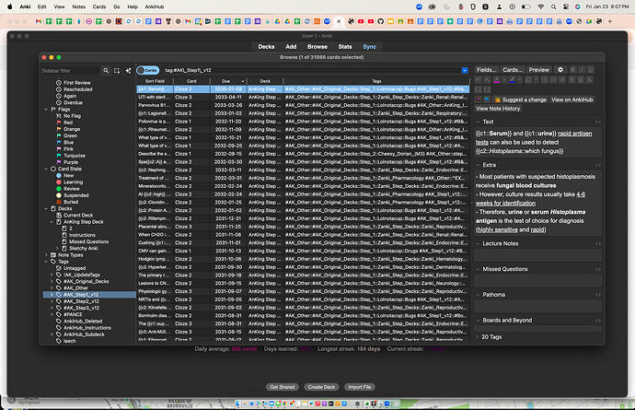Click the First Review clock item

[77, 83]
